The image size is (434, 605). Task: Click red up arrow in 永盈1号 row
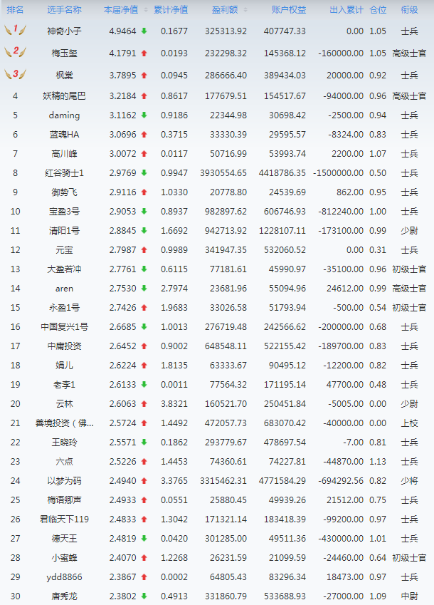tap(144, 308)
